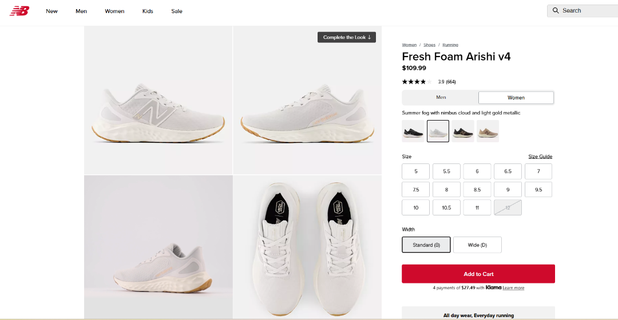Select the black shoe color swatch
The width and height of the screenshot is (618, 320).
(x=413, y=131)
